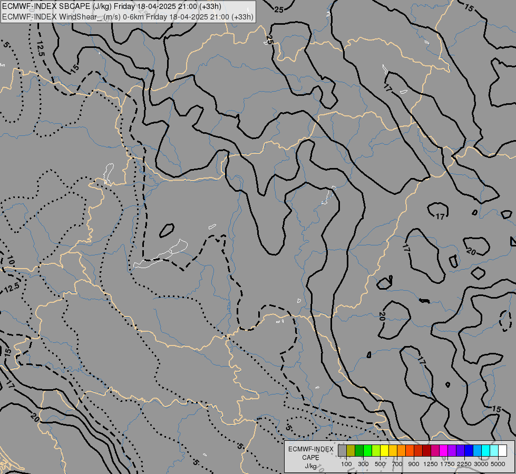Select the dark red legend swatch
Screen dimensions: 516x474
(x=427, y=450)
